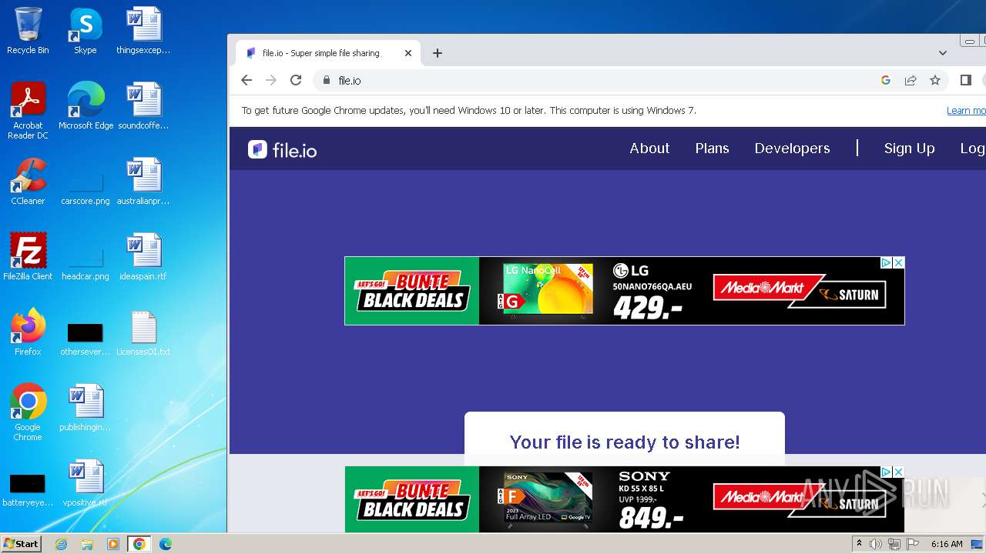Go to file.io logo home link
This screenshot has height=554, width=986.
[x=283, y=149]
